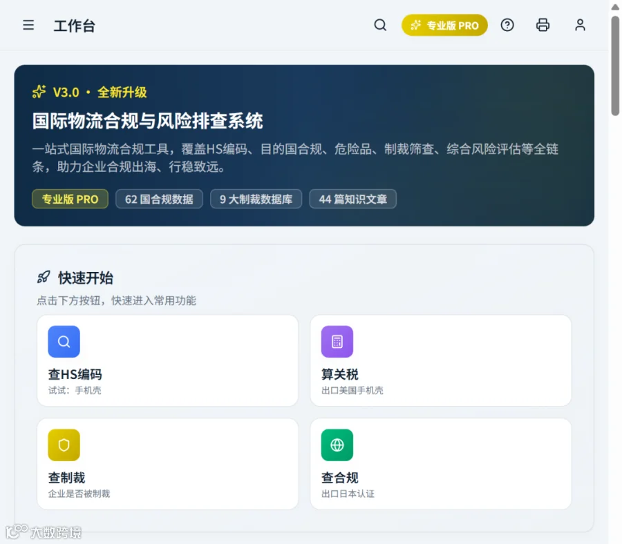Click the search magnifier icon in header

click(x=380, y=26)
